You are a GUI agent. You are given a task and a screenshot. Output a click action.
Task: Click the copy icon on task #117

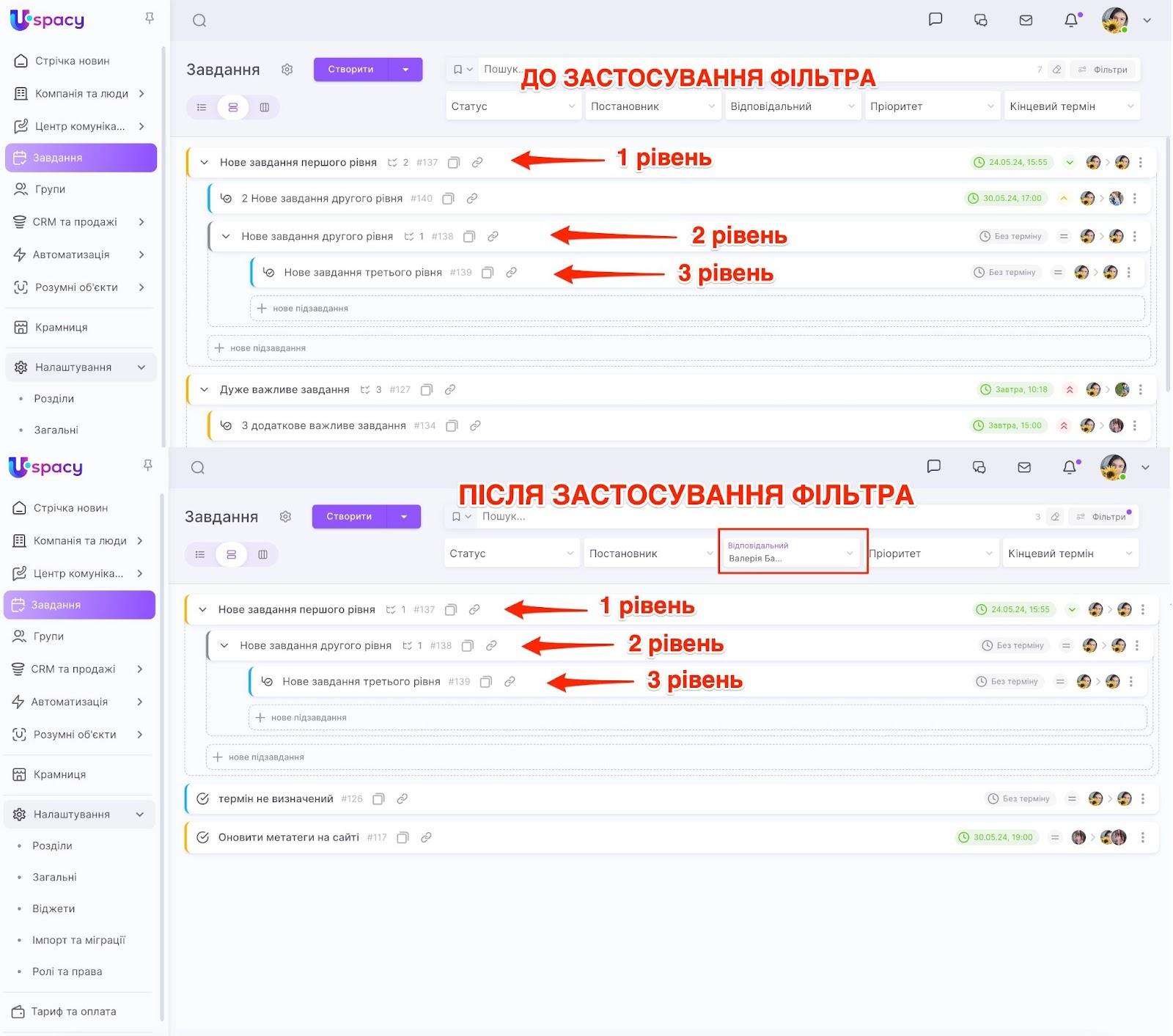(x=402, y=837)
